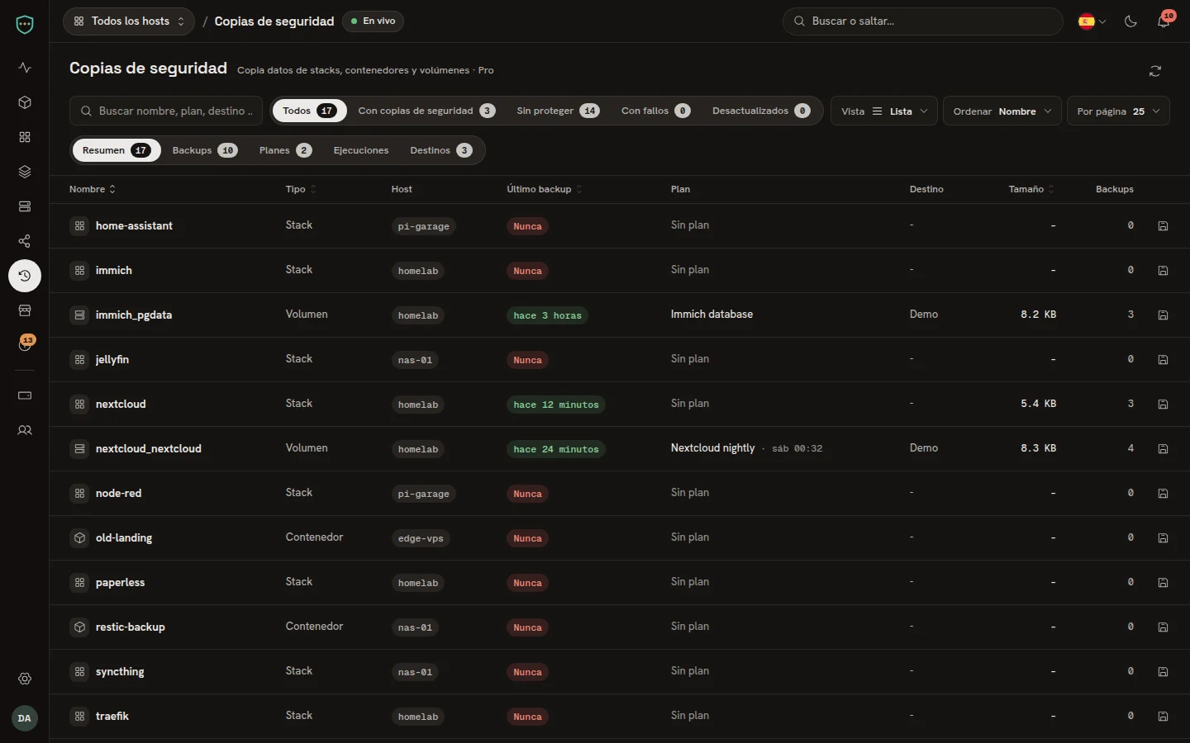This screenshot has height=743, width=1190.
Task: Toggle the En vivo live indicator
Action: (x=373, y=21)
